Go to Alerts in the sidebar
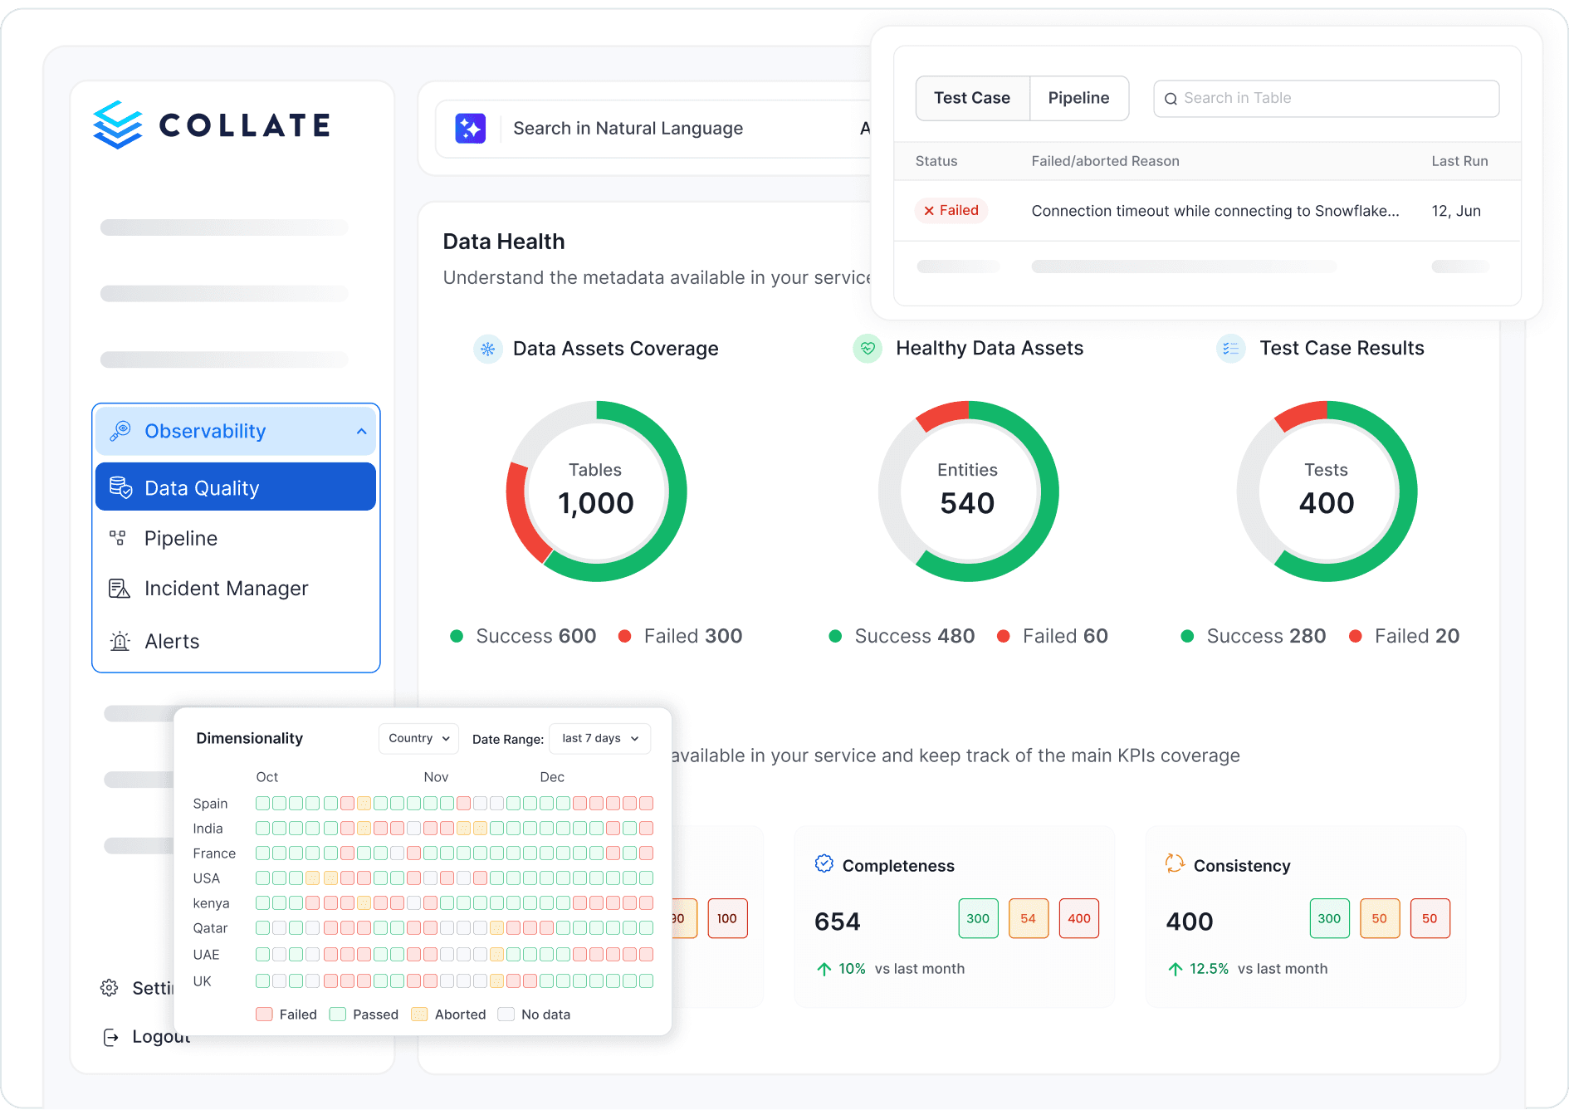 tap(172, 642)
